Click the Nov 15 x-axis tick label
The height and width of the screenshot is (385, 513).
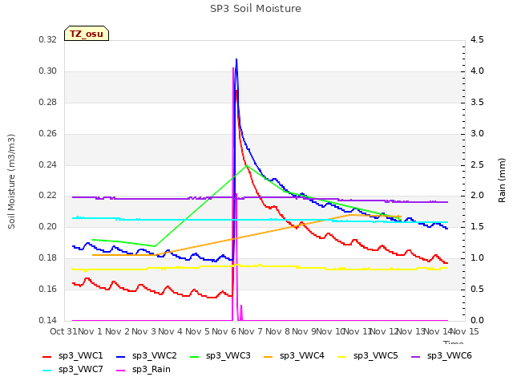(x=465, y=331)
